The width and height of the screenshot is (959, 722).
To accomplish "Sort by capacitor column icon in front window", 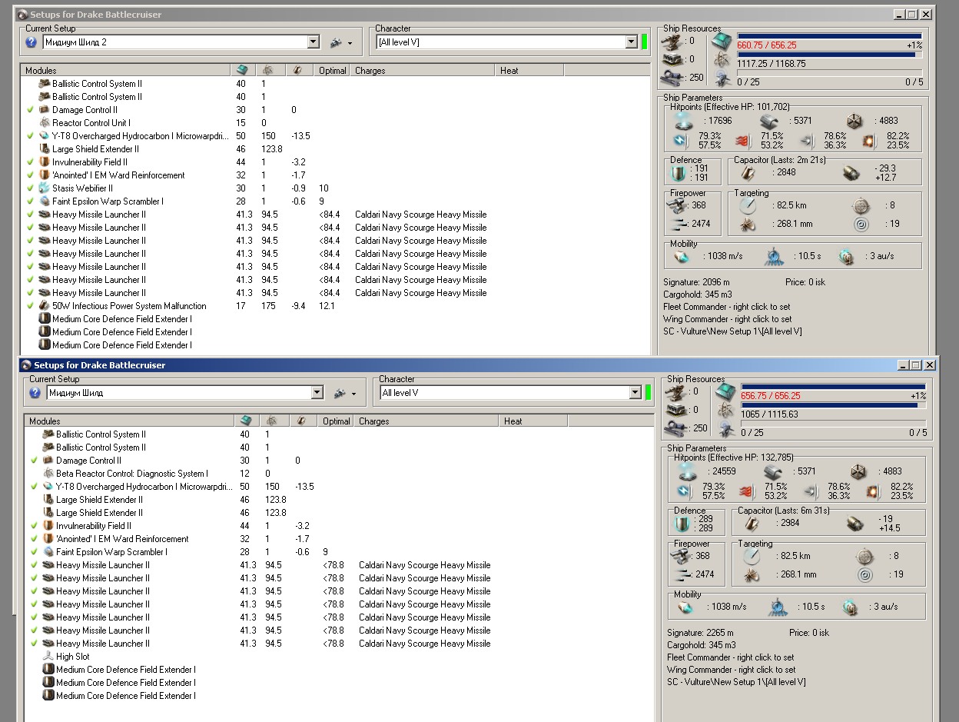I will tap(302, 421).
